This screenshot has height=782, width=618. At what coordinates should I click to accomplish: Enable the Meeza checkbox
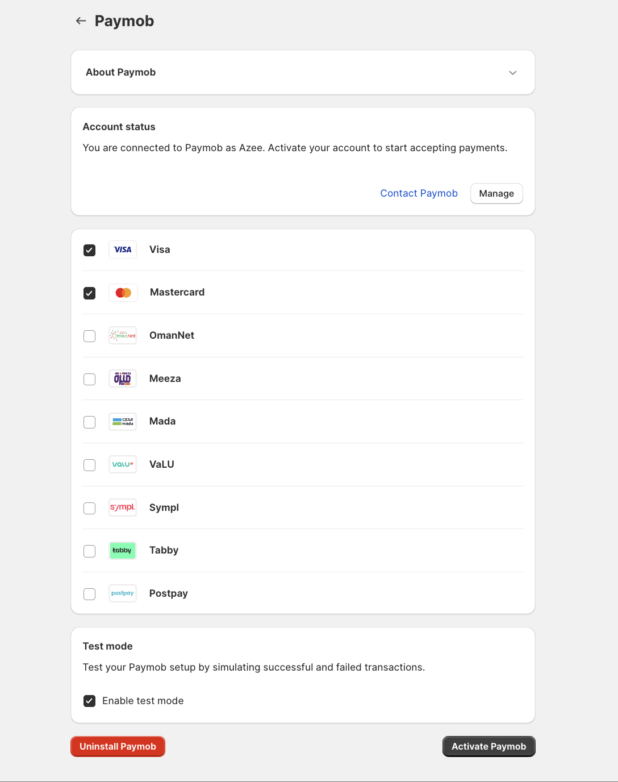[x=90, y=379]
